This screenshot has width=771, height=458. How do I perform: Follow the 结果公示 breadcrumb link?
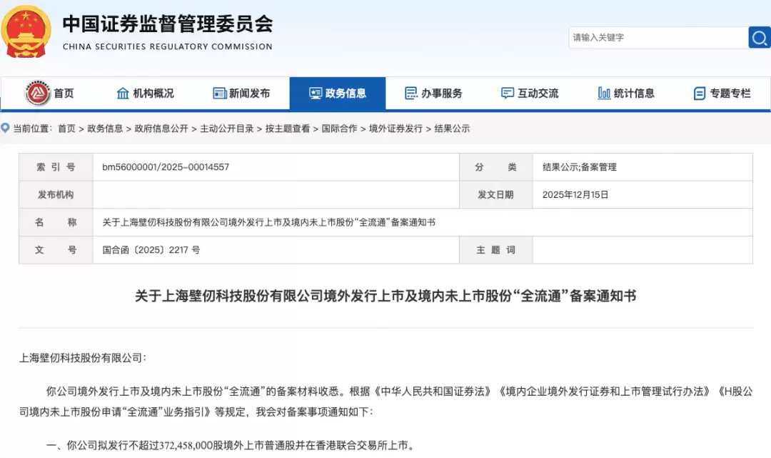[452, 129]
